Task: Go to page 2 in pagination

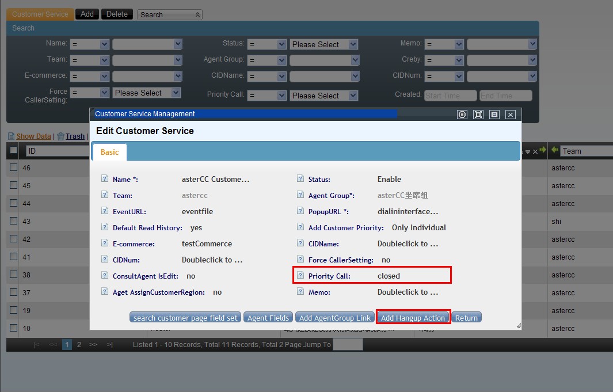Action: tap(79, 345)
